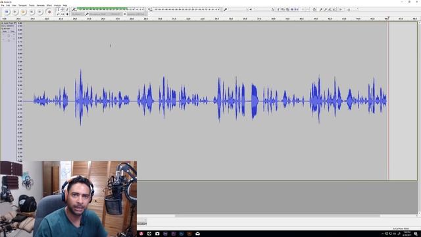The height and width of the screenshot is (237, 421).
Task: Open the Transport menu
Action: (x=22, y=5)
